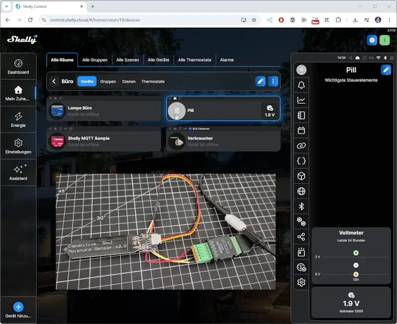Open the cube components icon in Pill panel
The height and width of the screenshot is (324, 397).
point(301,176)
